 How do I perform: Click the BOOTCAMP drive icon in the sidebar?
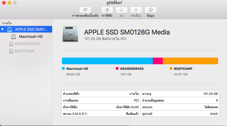(11, 51)
